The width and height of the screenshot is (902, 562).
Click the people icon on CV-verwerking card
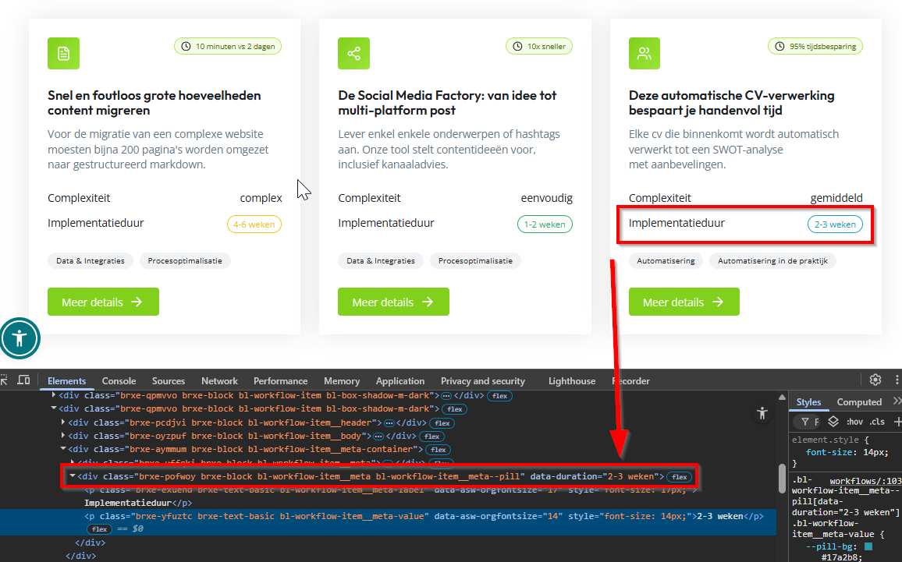pos(644,54)
